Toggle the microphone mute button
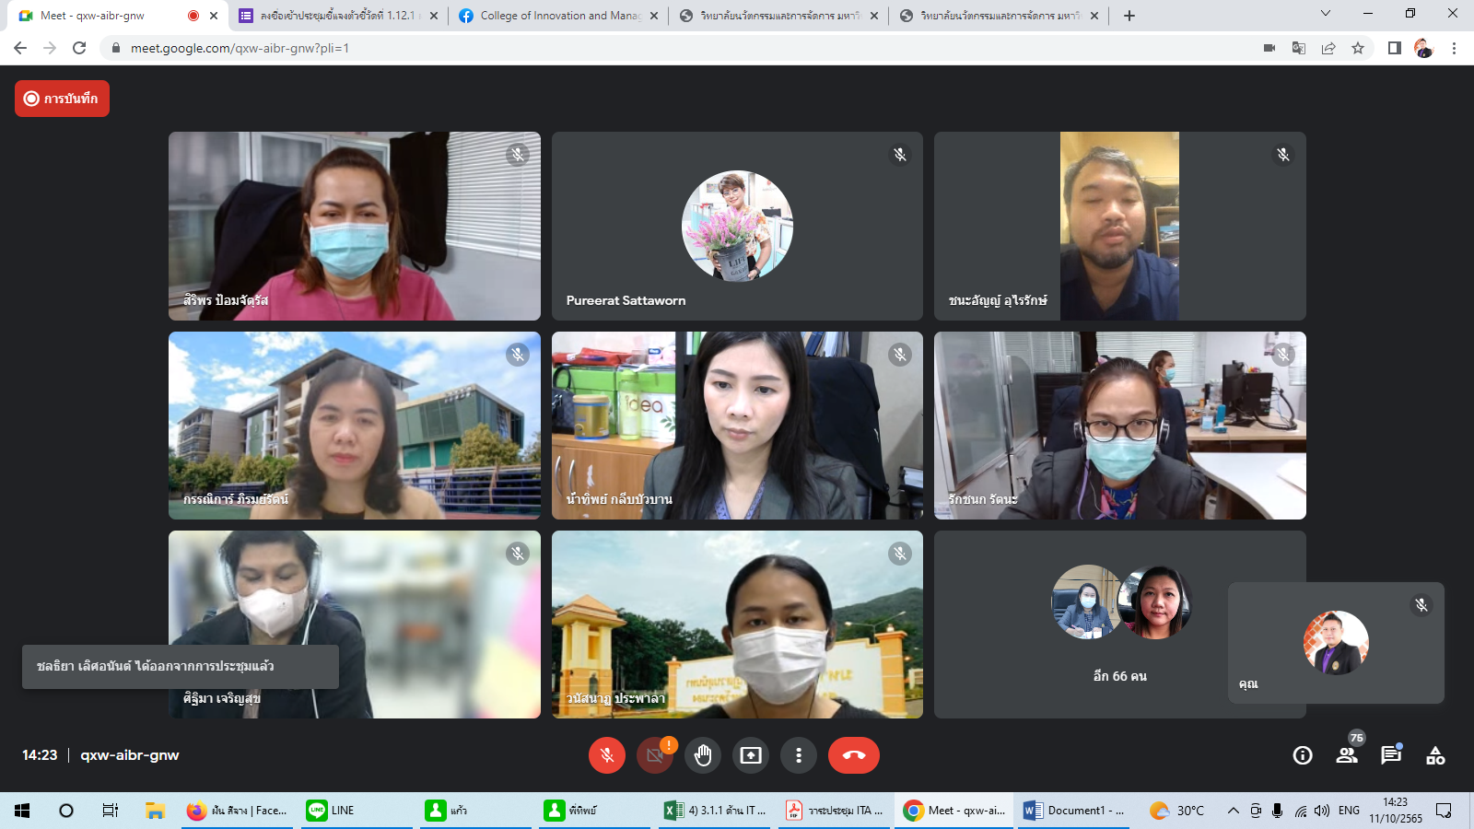This screenshot has height=829, width=1474. tap(607, 755)
